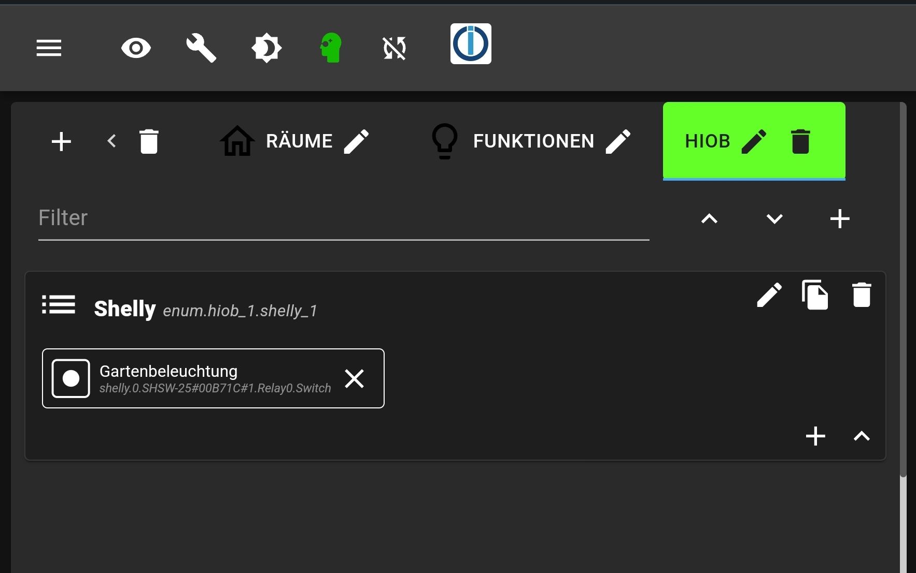Viewport: 916px width, 573px height.
Task: Copy the Shelly enum
Action: click(815, 295)
